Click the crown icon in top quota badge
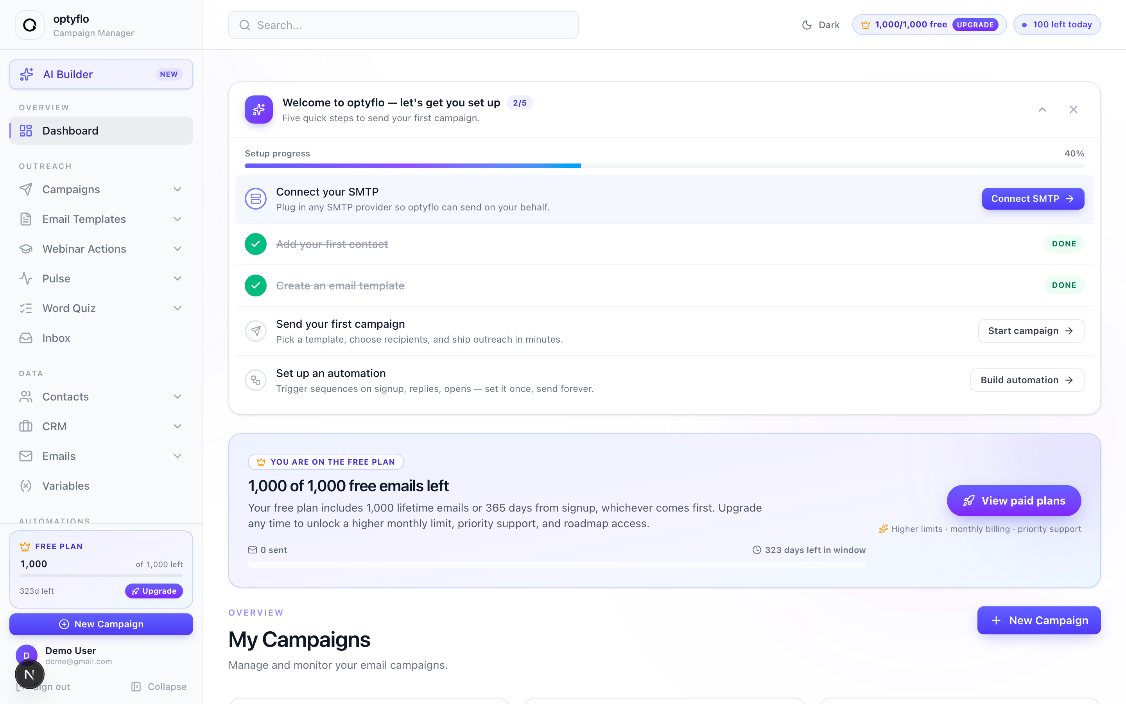The image size is (1126, 704). coord(866,25)
